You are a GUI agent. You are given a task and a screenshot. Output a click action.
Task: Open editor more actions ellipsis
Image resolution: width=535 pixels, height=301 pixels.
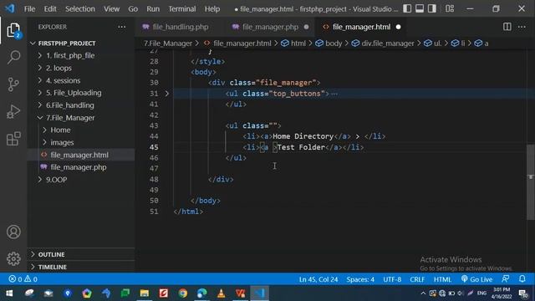click(522, 27)
